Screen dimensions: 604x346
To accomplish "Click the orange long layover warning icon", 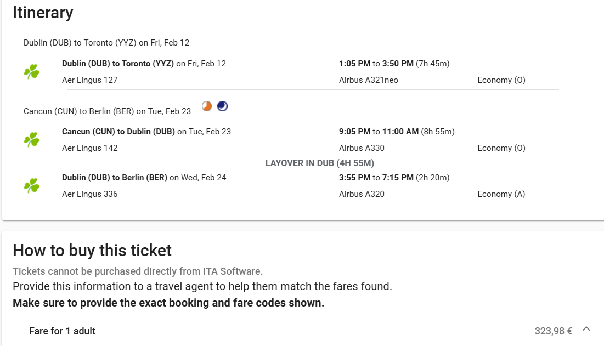I will [x=207, y=106].
